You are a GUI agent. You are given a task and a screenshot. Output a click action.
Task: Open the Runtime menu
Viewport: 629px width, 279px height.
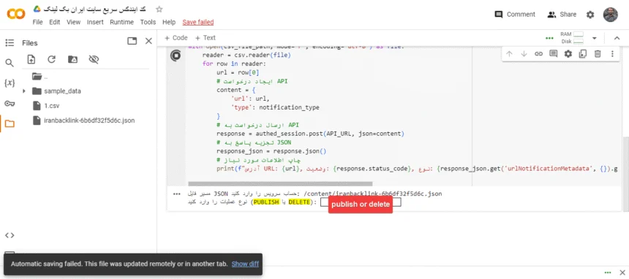121,22
